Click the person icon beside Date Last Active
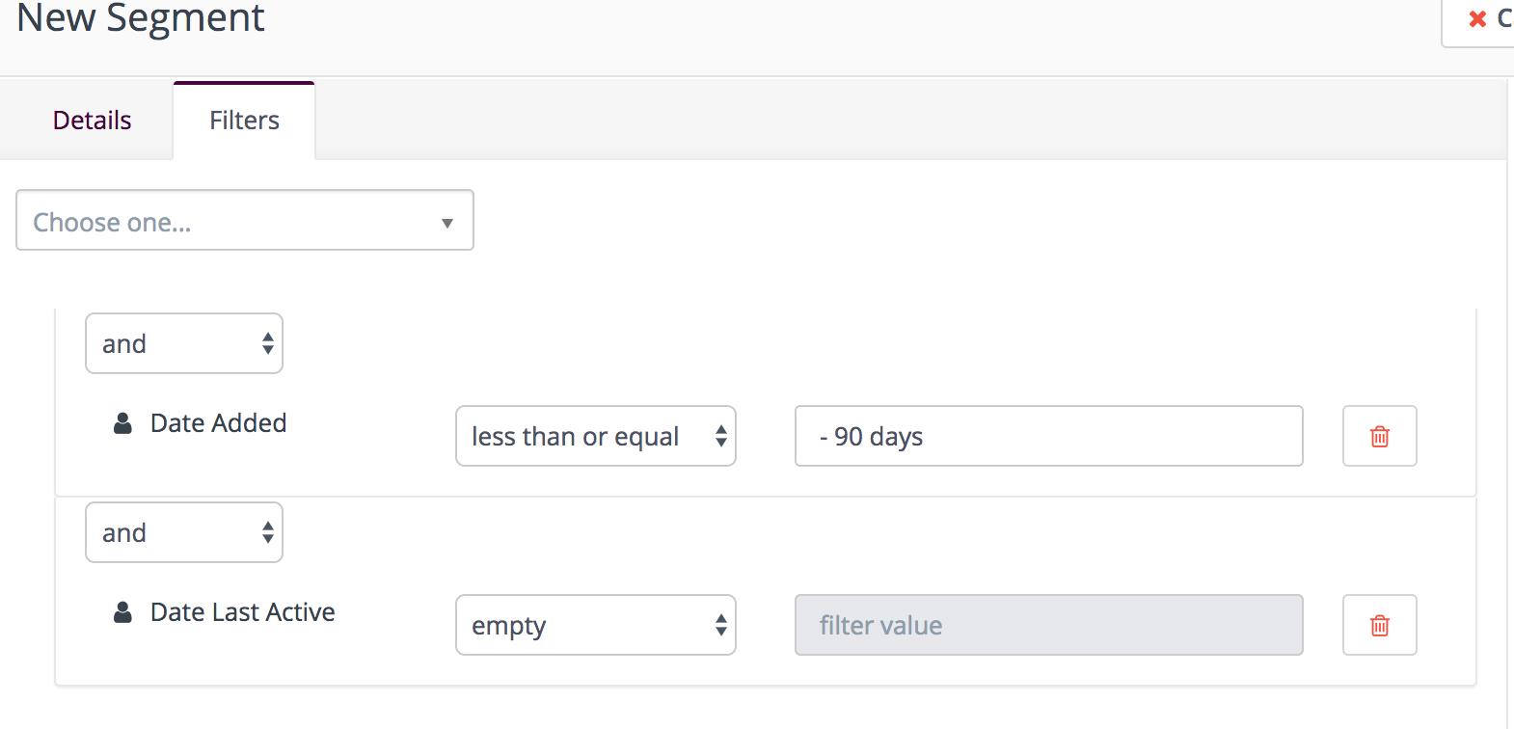The image size is (1514, 729). click(x=122, y=612)
